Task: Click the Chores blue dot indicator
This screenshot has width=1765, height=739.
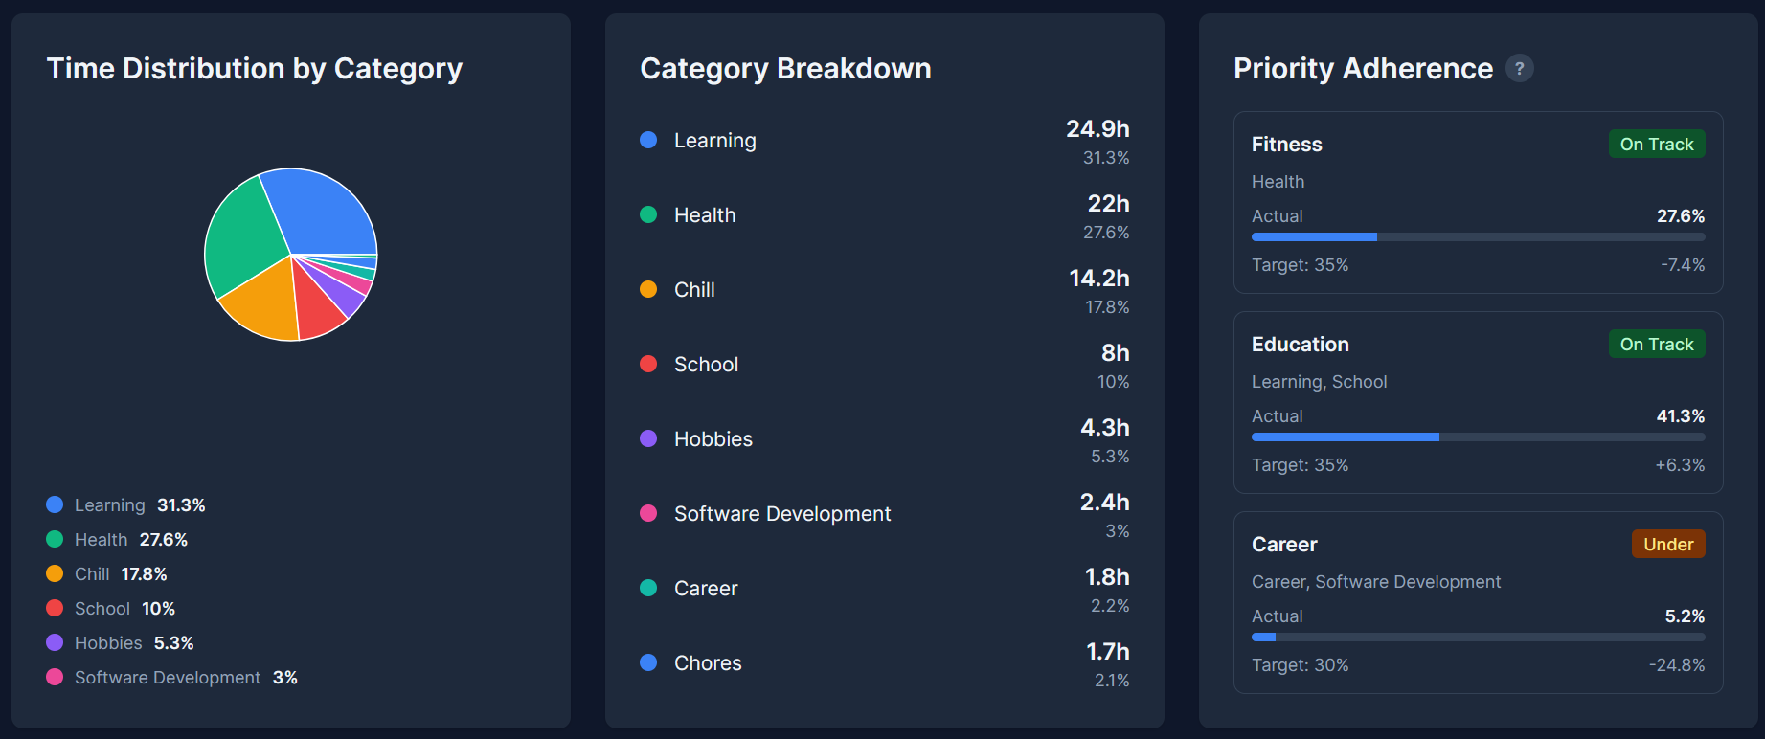Action: (648, 662)
